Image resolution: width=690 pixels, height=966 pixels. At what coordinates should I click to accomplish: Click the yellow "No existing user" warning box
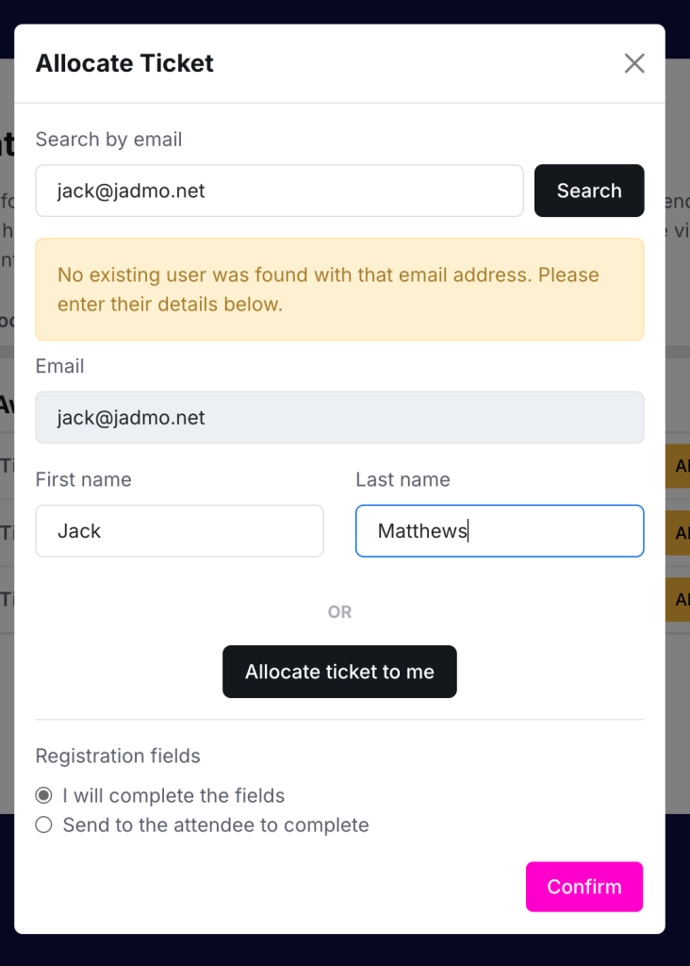[x=339, y=289]
